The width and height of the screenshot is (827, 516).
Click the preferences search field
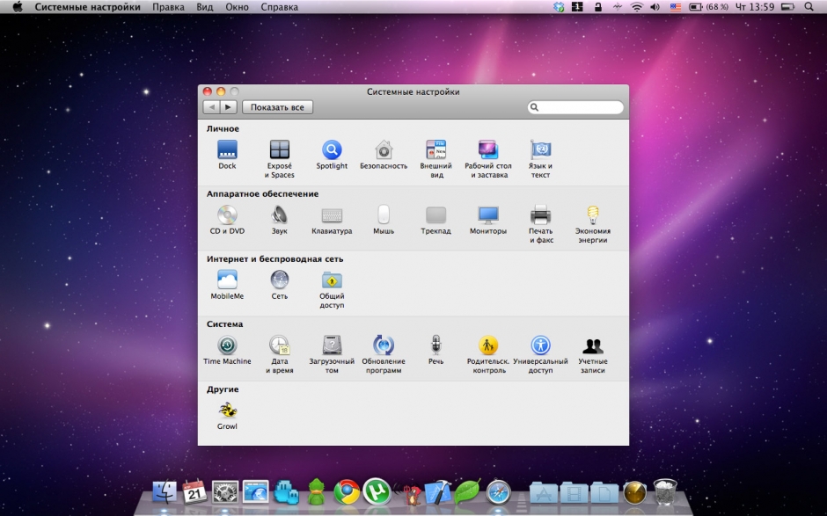pyautogui.click(x=575, y=107)
